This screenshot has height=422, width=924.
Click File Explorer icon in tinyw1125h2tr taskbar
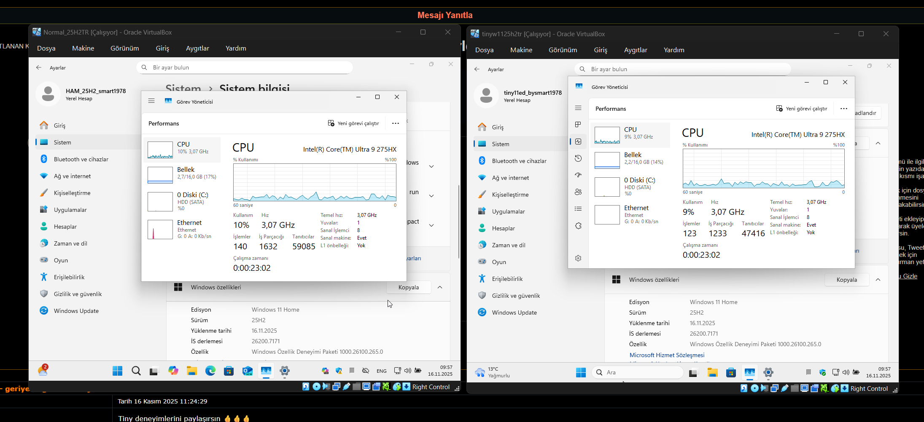[x=712, y=372]
